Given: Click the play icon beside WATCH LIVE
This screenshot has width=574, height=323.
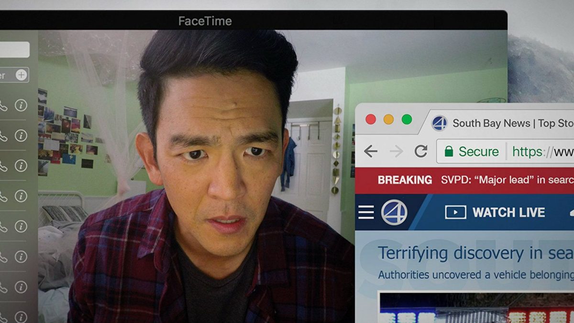Looking at the screenshot, I should click(x=455, y=212).
